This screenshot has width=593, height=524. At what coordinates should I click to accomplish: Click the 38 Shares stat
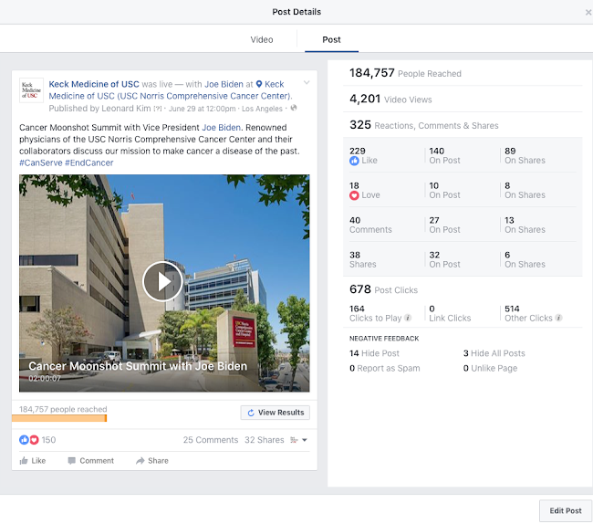[363, 259]
